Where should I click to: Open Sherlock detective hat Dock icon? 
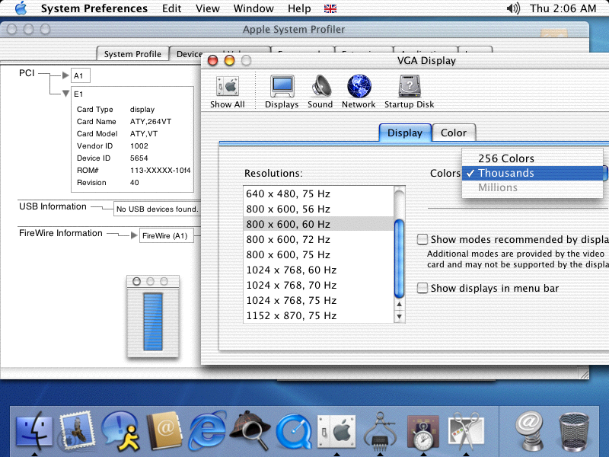click(250, 430)
